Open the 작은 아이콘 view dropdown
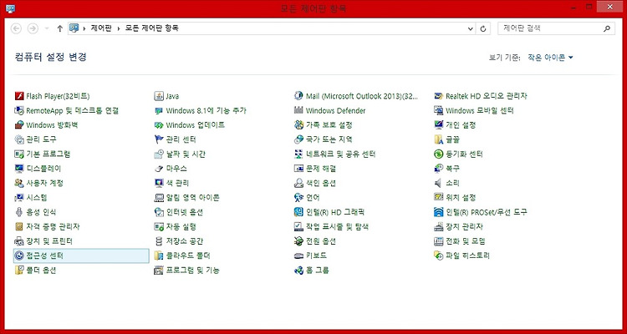Screen dimensions: 627x334 pyautogui.click(x=550, y=58)
